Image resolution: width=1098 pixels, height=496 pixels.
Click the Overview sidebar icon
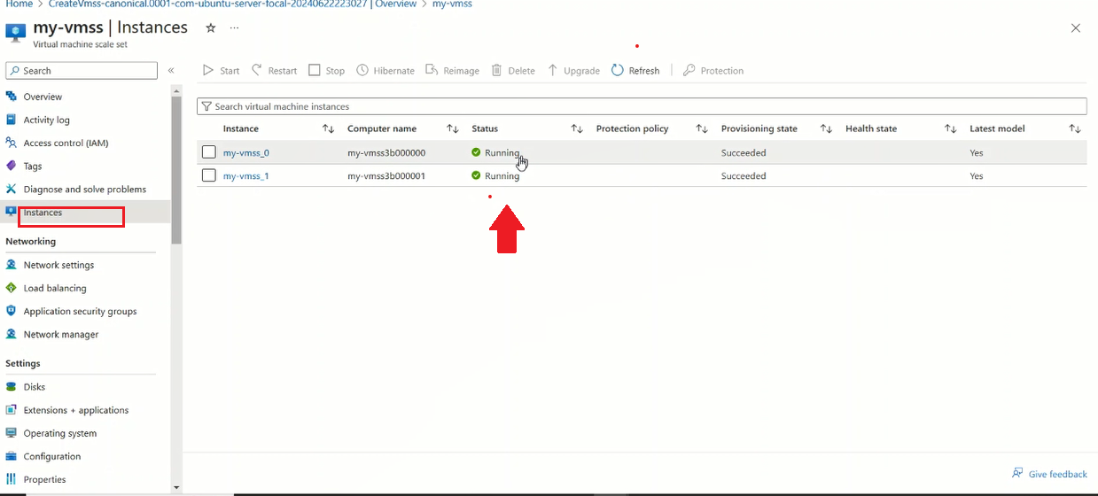[12, 97]
